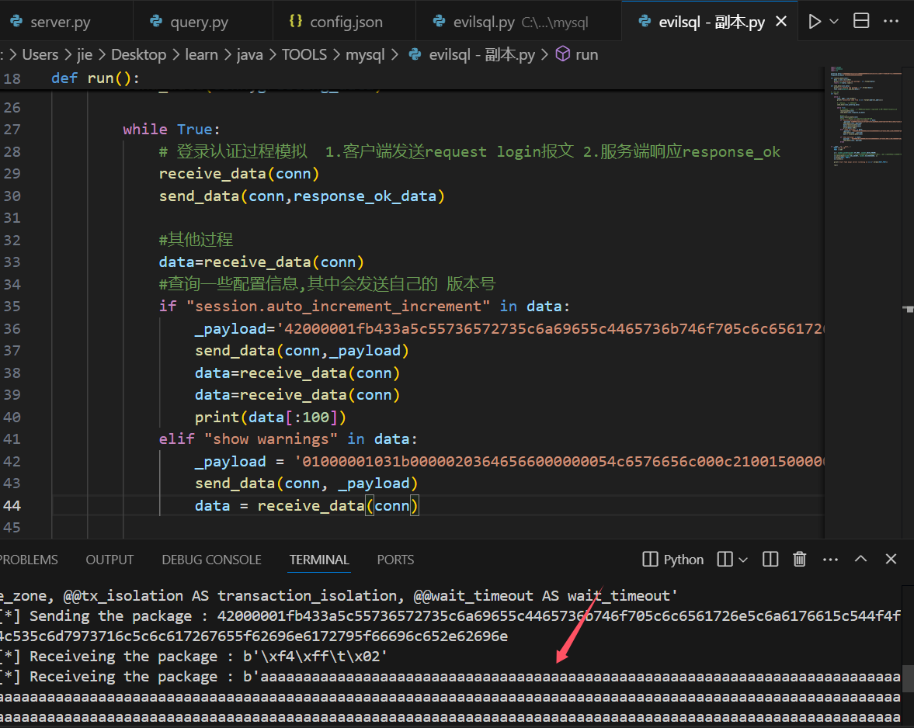The image size is (914, 728).
Task: Close the evilsql - 副本.py tab
Action: 781,22
